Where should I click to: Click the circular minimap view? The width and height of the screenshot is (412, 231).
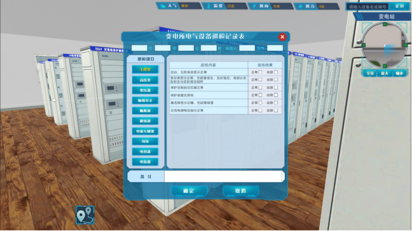385,45
